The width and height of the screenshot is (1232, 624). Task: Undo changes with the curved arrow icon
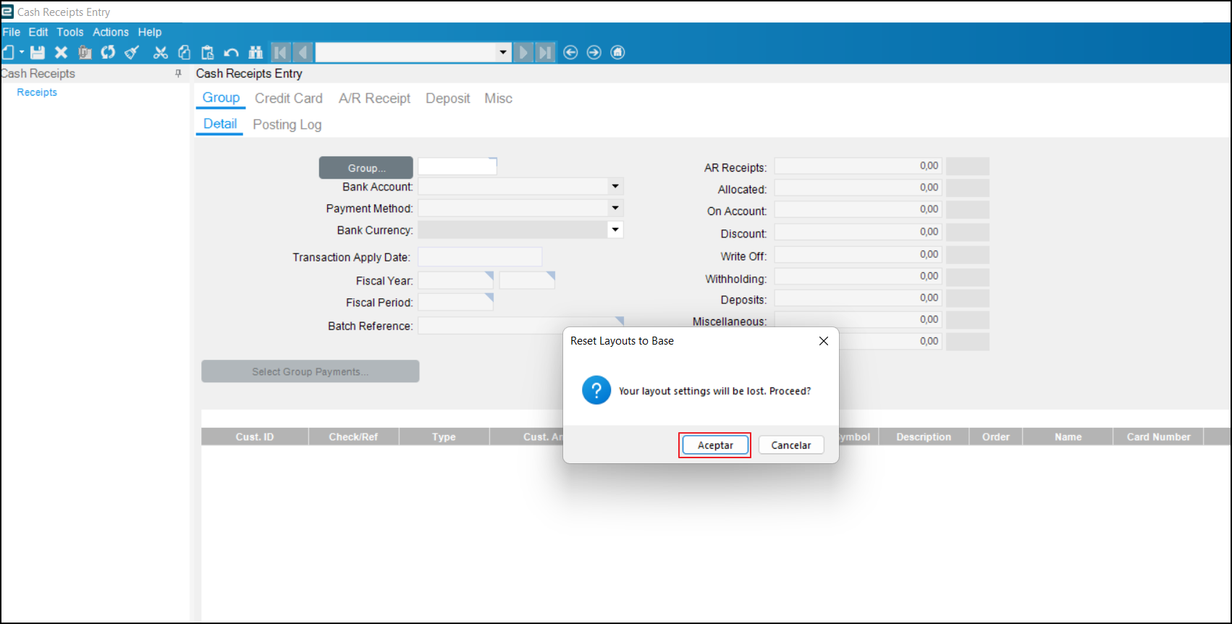[x=232, y=52]
